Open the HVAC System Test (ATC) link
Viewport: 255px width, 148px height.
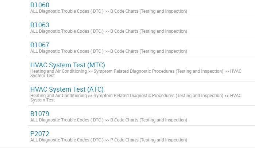[67, 89]
